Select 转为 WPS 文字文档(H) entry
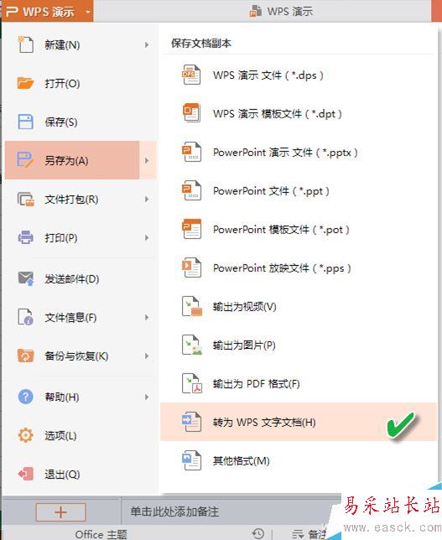442x540 pixels. [299, 422]
